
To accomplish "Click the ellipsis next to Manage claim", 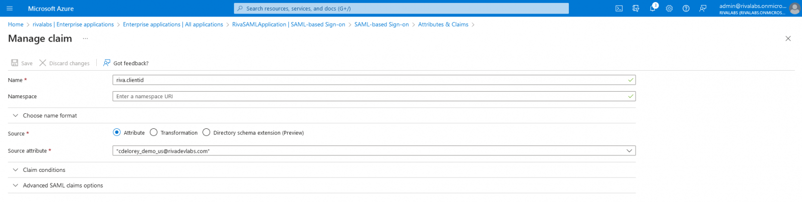I will [85, 39].
